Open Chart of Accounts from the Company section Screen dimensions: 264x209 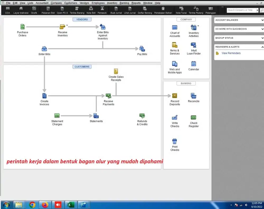(x=175, y=28)
